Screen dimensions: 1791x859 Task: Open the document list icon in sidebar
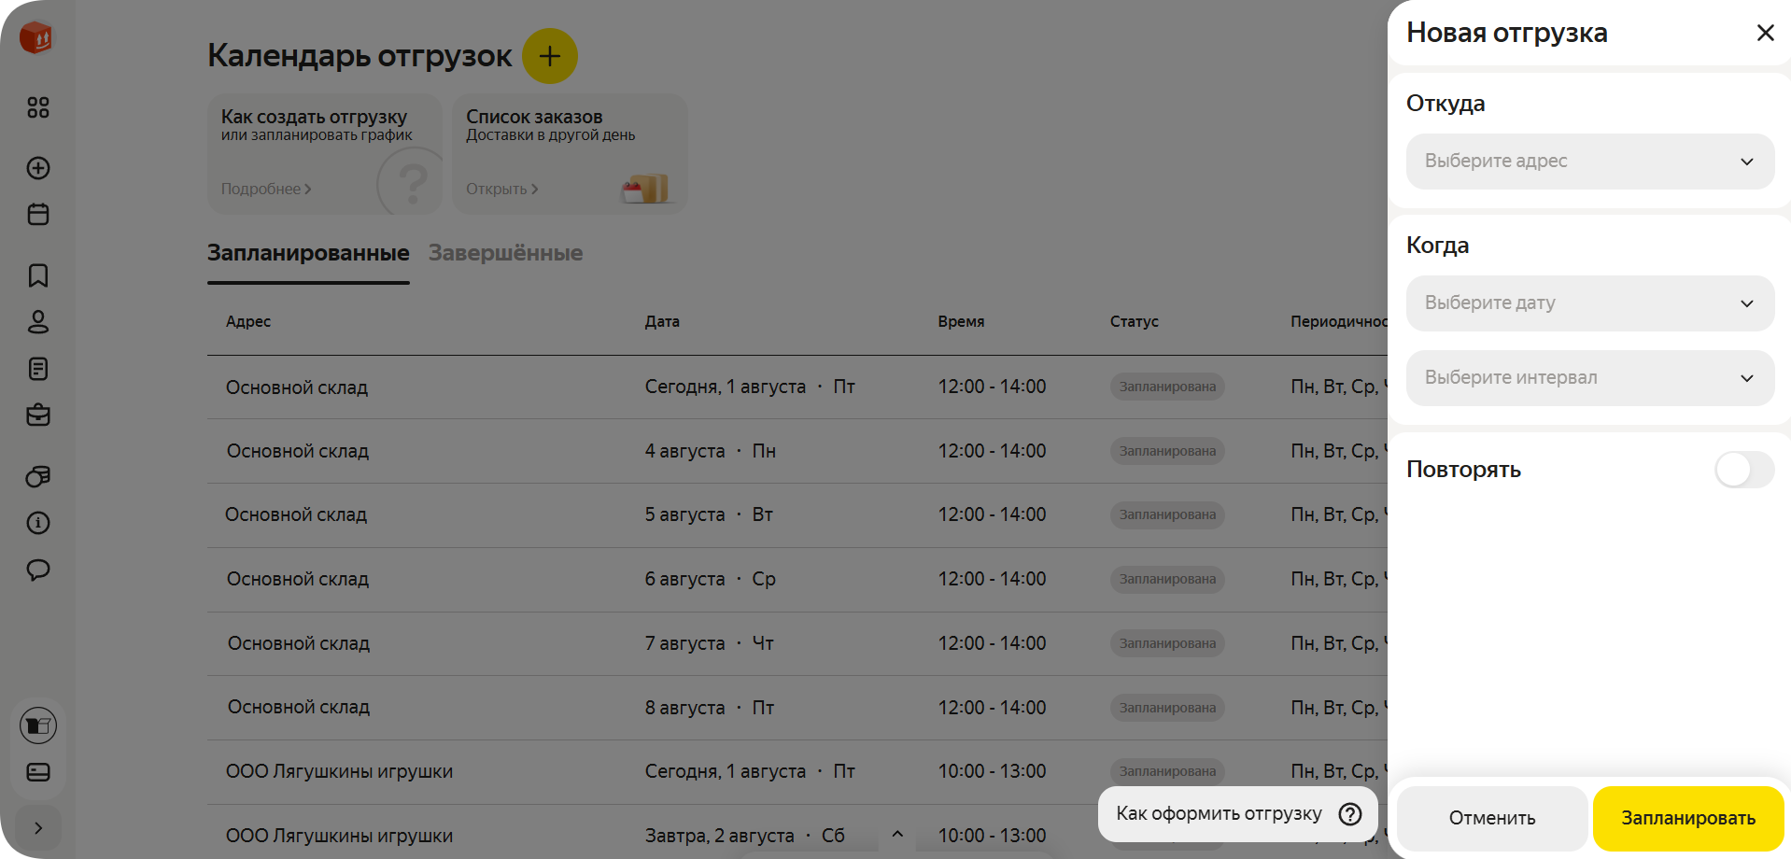(38, 369)
